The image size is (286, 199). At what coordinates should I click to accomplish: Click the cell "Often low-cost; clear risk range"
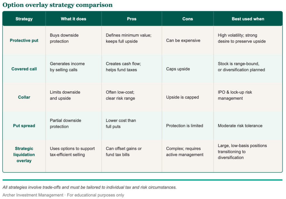(x=120, y=95)
